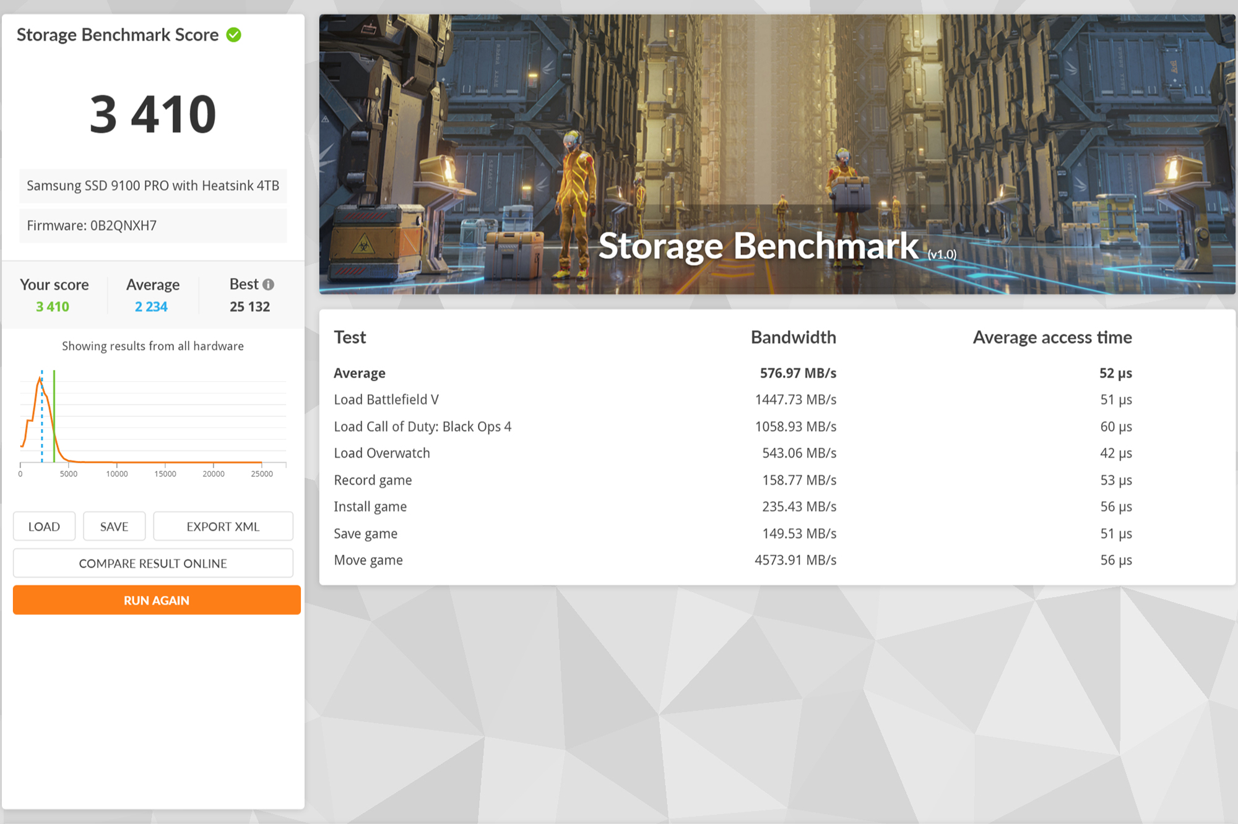Click the large 3 410 score number
Image resolution: width=1238 pixels, height=824 pixels.
tap(153, 114)
